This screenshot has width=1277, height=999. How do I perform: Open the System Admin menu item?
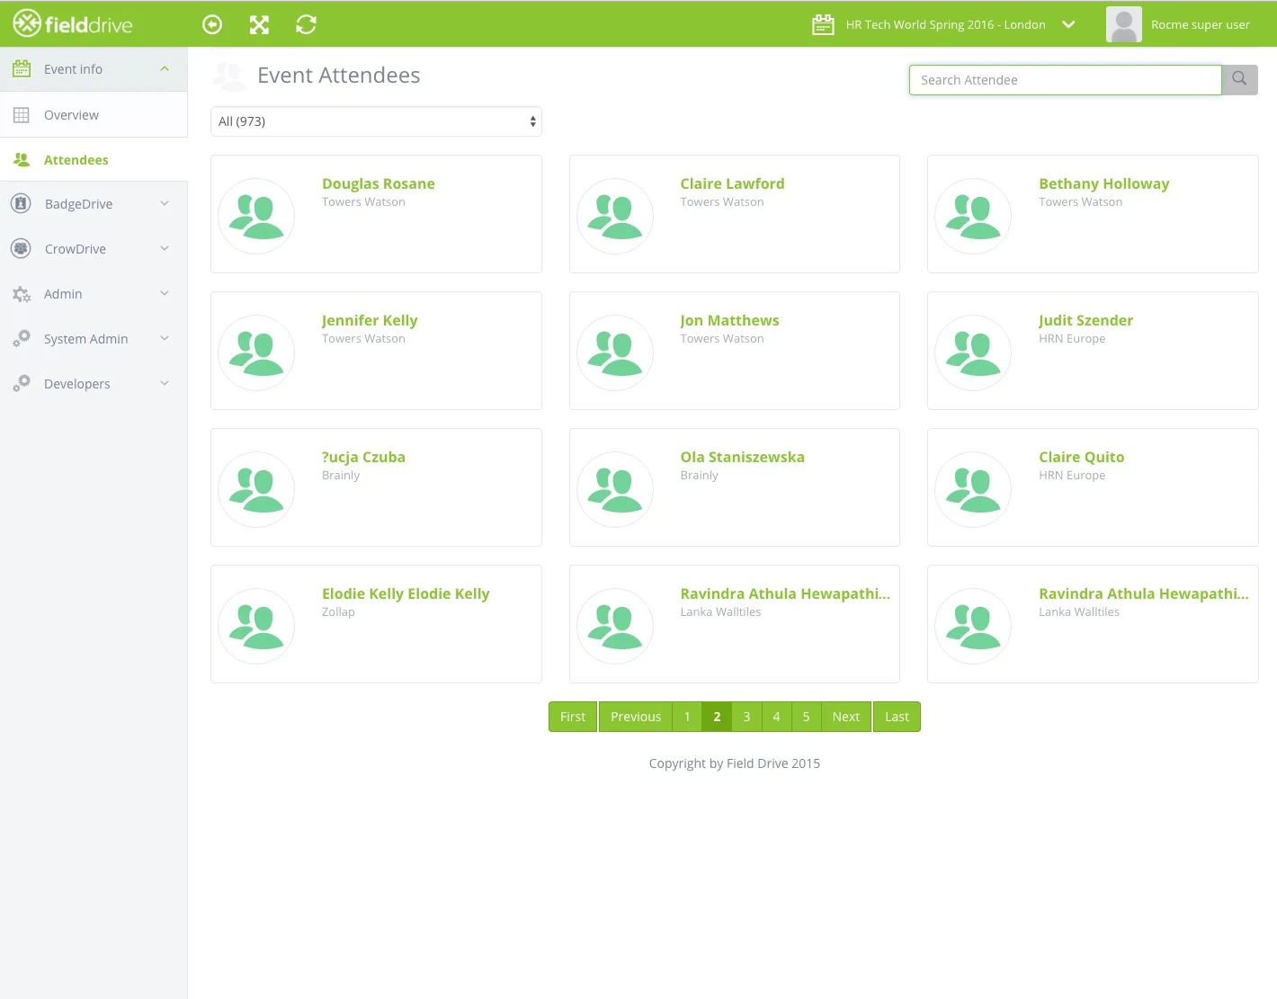click(x=94, y=339)
